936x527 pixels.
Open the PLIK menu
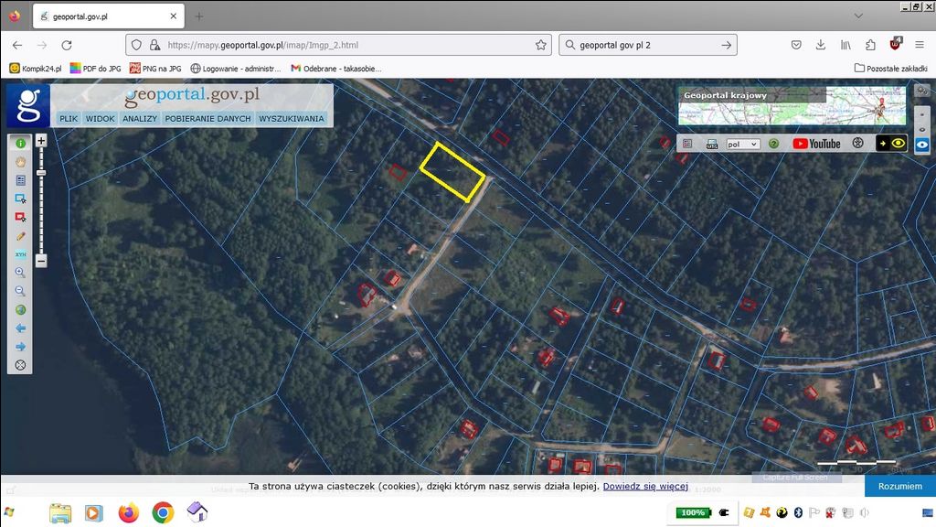(69, 119)
